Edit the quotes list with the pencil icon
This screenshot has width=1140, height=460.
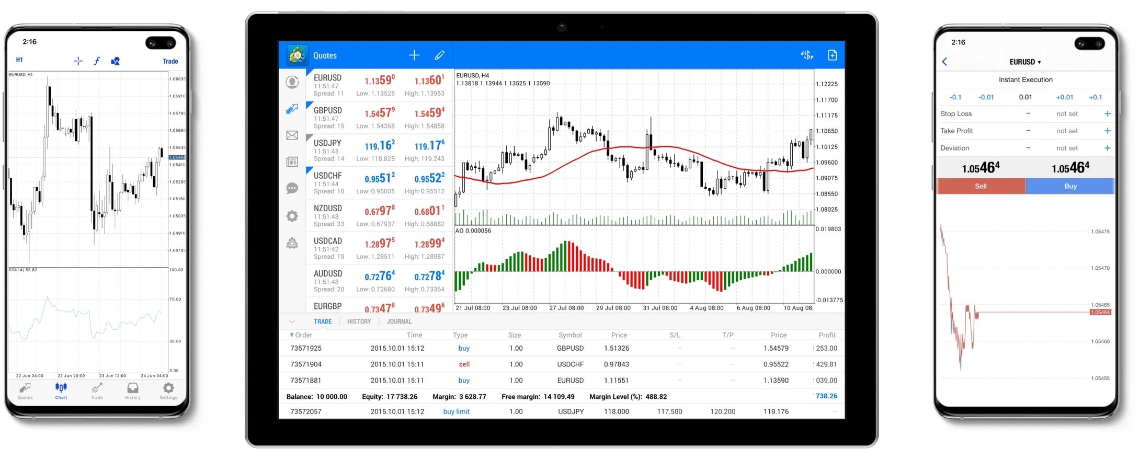point(439,55)
